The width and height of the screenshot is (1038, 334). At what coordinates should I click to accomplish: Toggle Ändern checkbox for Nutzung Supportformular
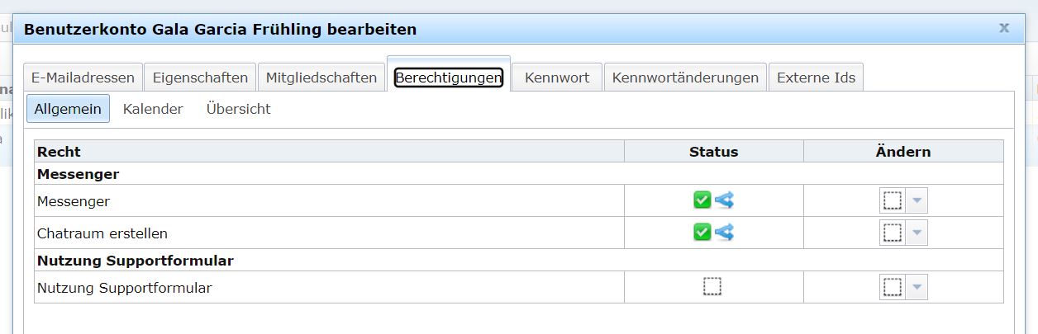893,287
